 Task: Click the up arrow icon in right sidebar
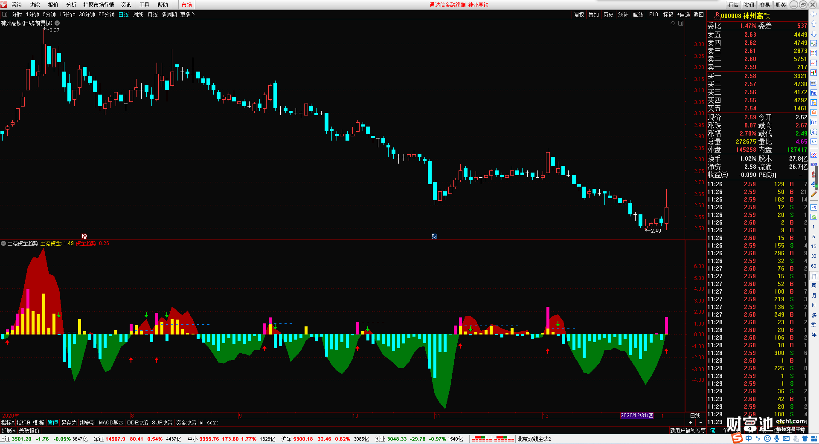coord(814,24)
